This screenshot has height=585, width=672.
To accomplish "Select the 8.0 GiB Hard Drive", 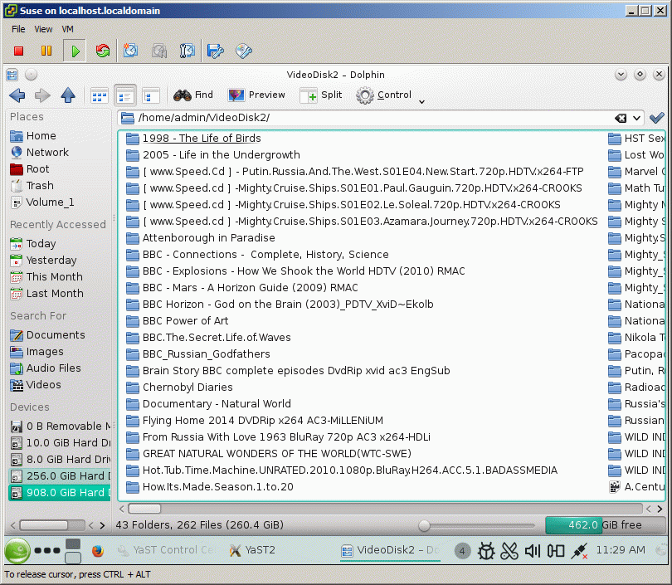I will 59,460.
